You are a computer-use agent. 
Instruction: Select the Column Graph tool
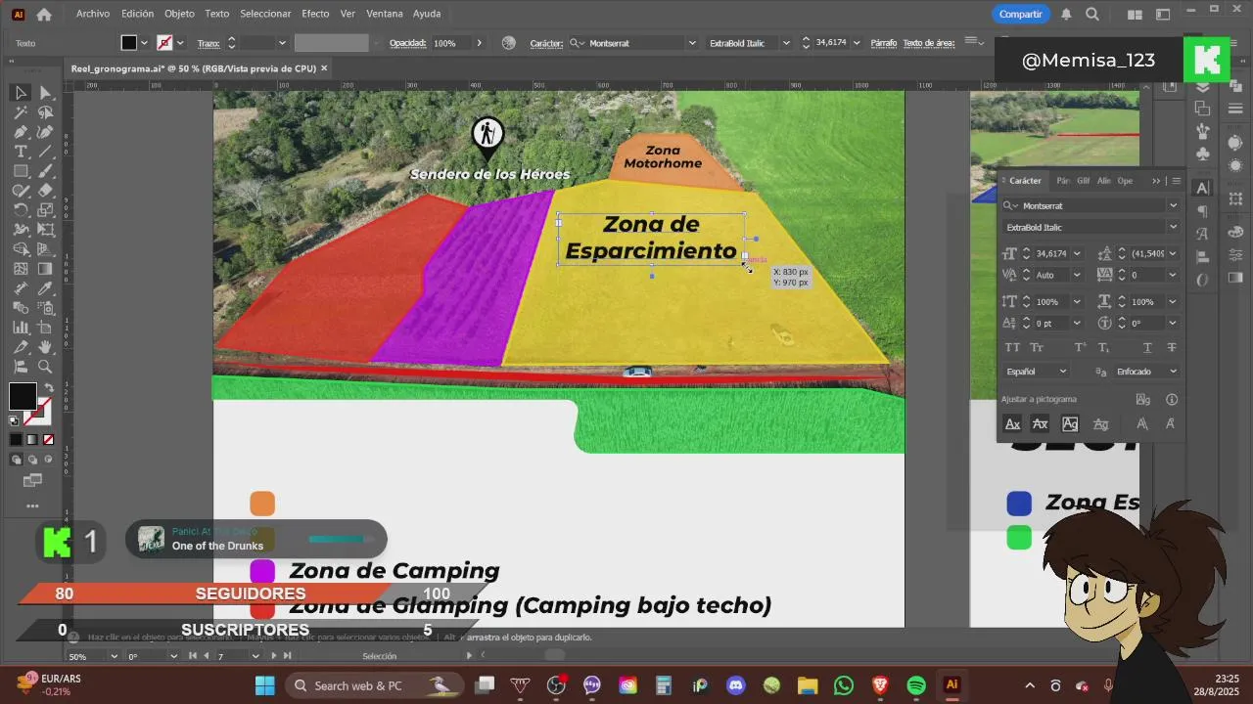click(21, 328)
